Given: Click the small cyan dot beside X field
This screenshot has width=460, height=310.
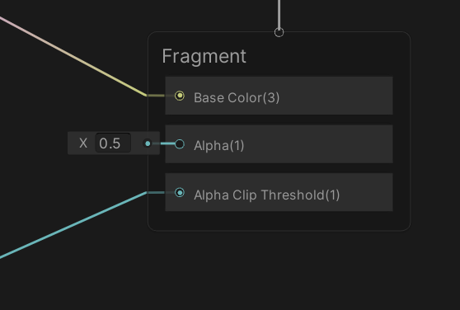Looking at the screenshot, I should (x=148, y=143).
